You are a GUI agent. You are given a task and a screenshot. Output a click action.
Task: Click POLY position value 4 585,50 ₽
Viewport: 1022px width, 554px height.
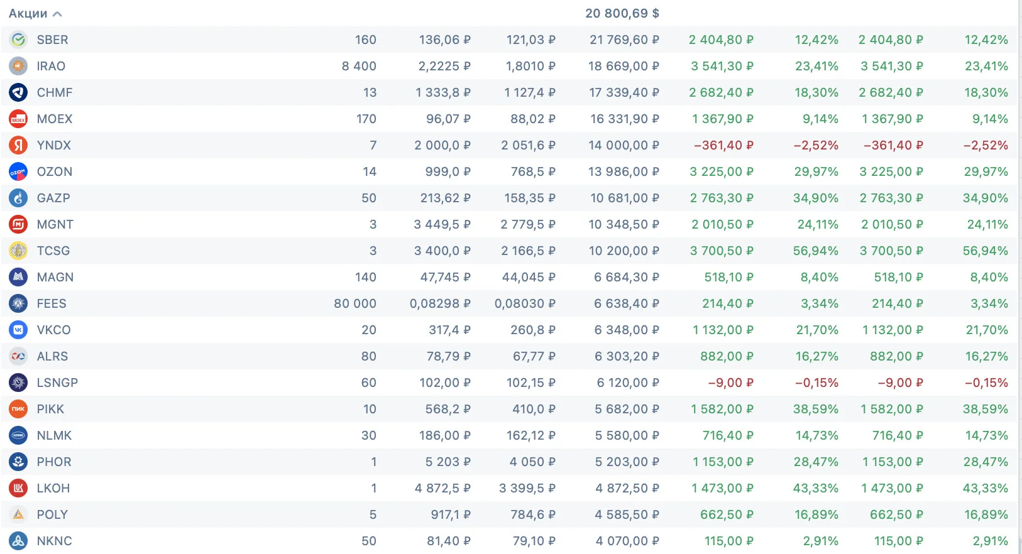click(627, 514)
